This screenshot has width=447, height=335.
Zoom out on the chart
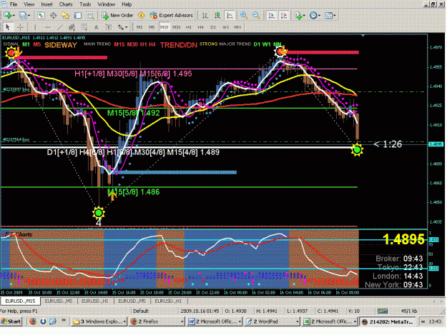[x=256, y=16]
